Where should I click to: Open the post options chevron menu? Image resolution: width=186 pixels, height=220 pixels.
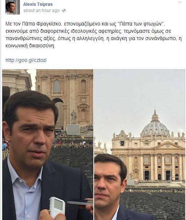180,2
